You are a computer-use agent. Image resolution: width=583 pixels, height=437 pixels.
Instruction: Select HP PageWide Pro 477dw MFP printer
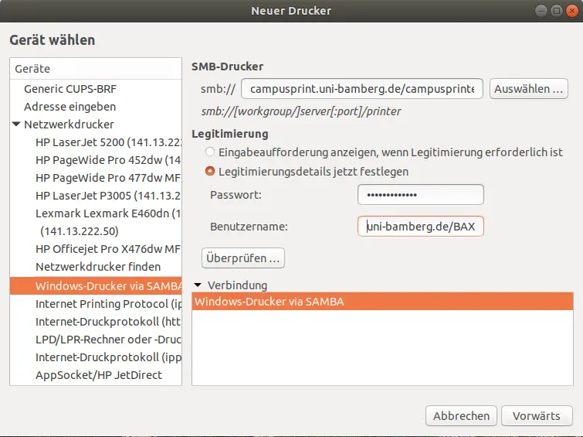[96, 178]
